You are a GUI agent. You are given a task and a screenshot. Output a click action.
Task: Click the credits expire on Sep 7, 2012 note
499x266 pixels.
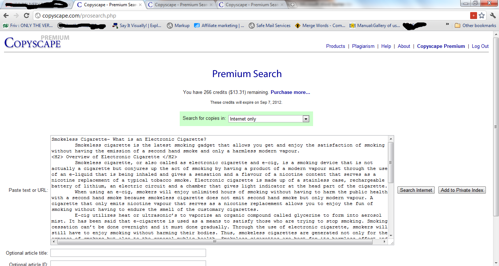pyautogui.click(x=246, y=103)
